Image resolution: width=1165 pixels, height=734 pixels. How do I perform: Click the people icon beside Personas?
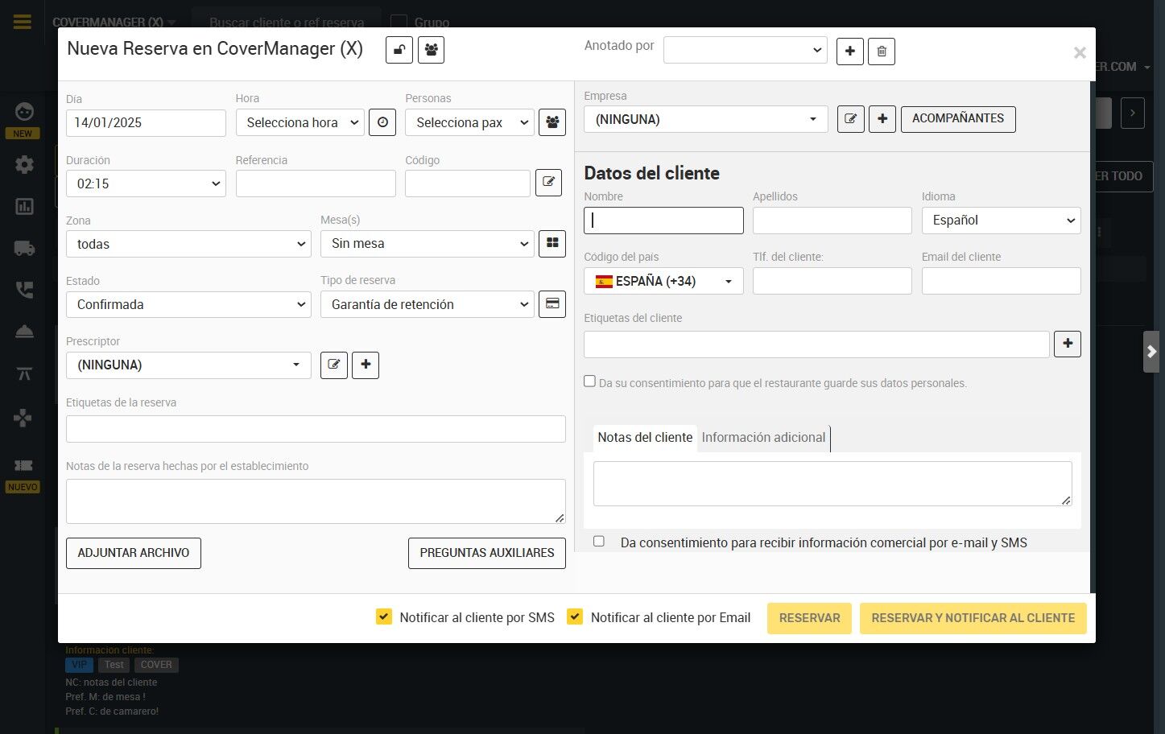click(x=552, y=122)
